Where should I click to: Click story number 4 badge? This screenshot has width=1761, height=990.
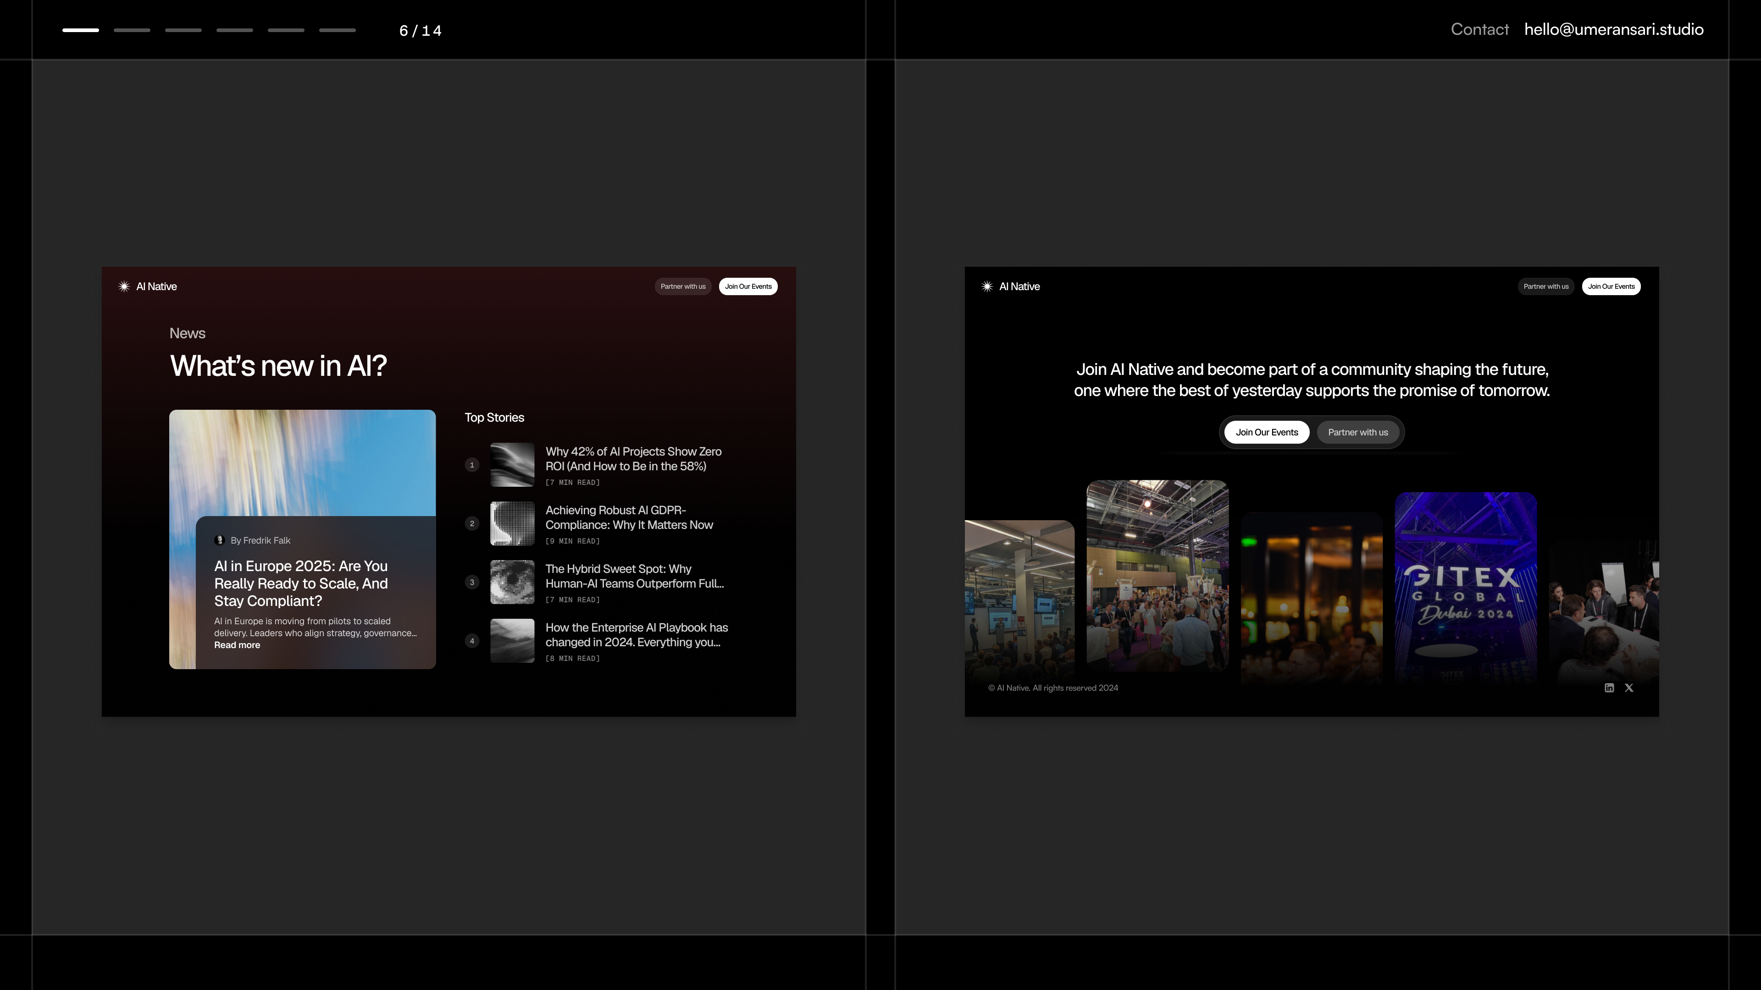[x=472, y=641]
